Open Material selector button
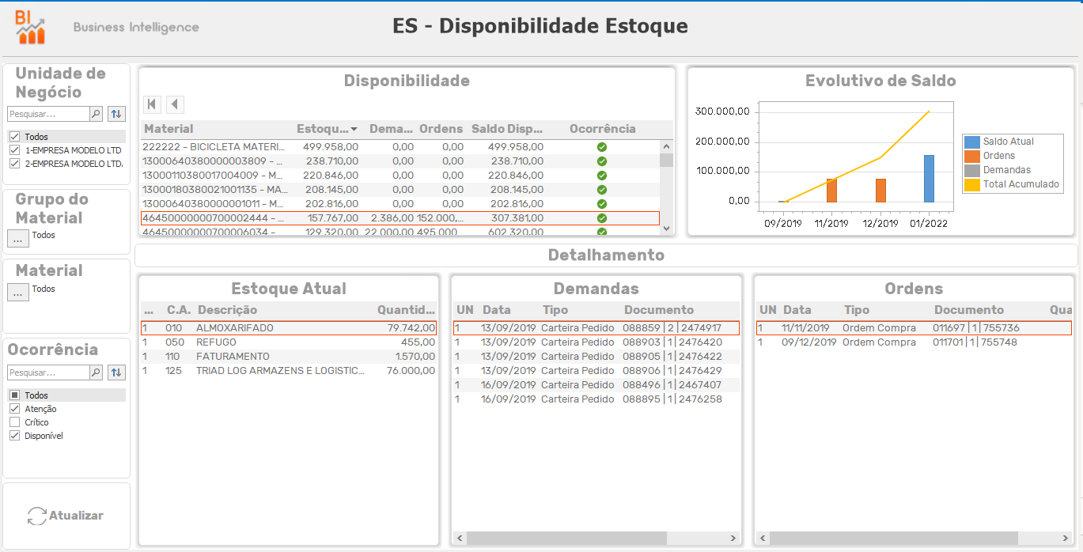The image size is (1083, 552). (18, 292)
